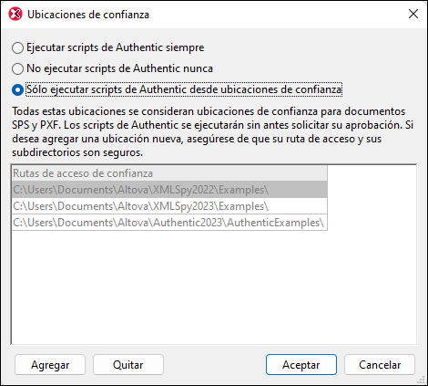
Task: Click the label text No ejecutar scripts de Authentic nunca
Action: pos(119,68)
